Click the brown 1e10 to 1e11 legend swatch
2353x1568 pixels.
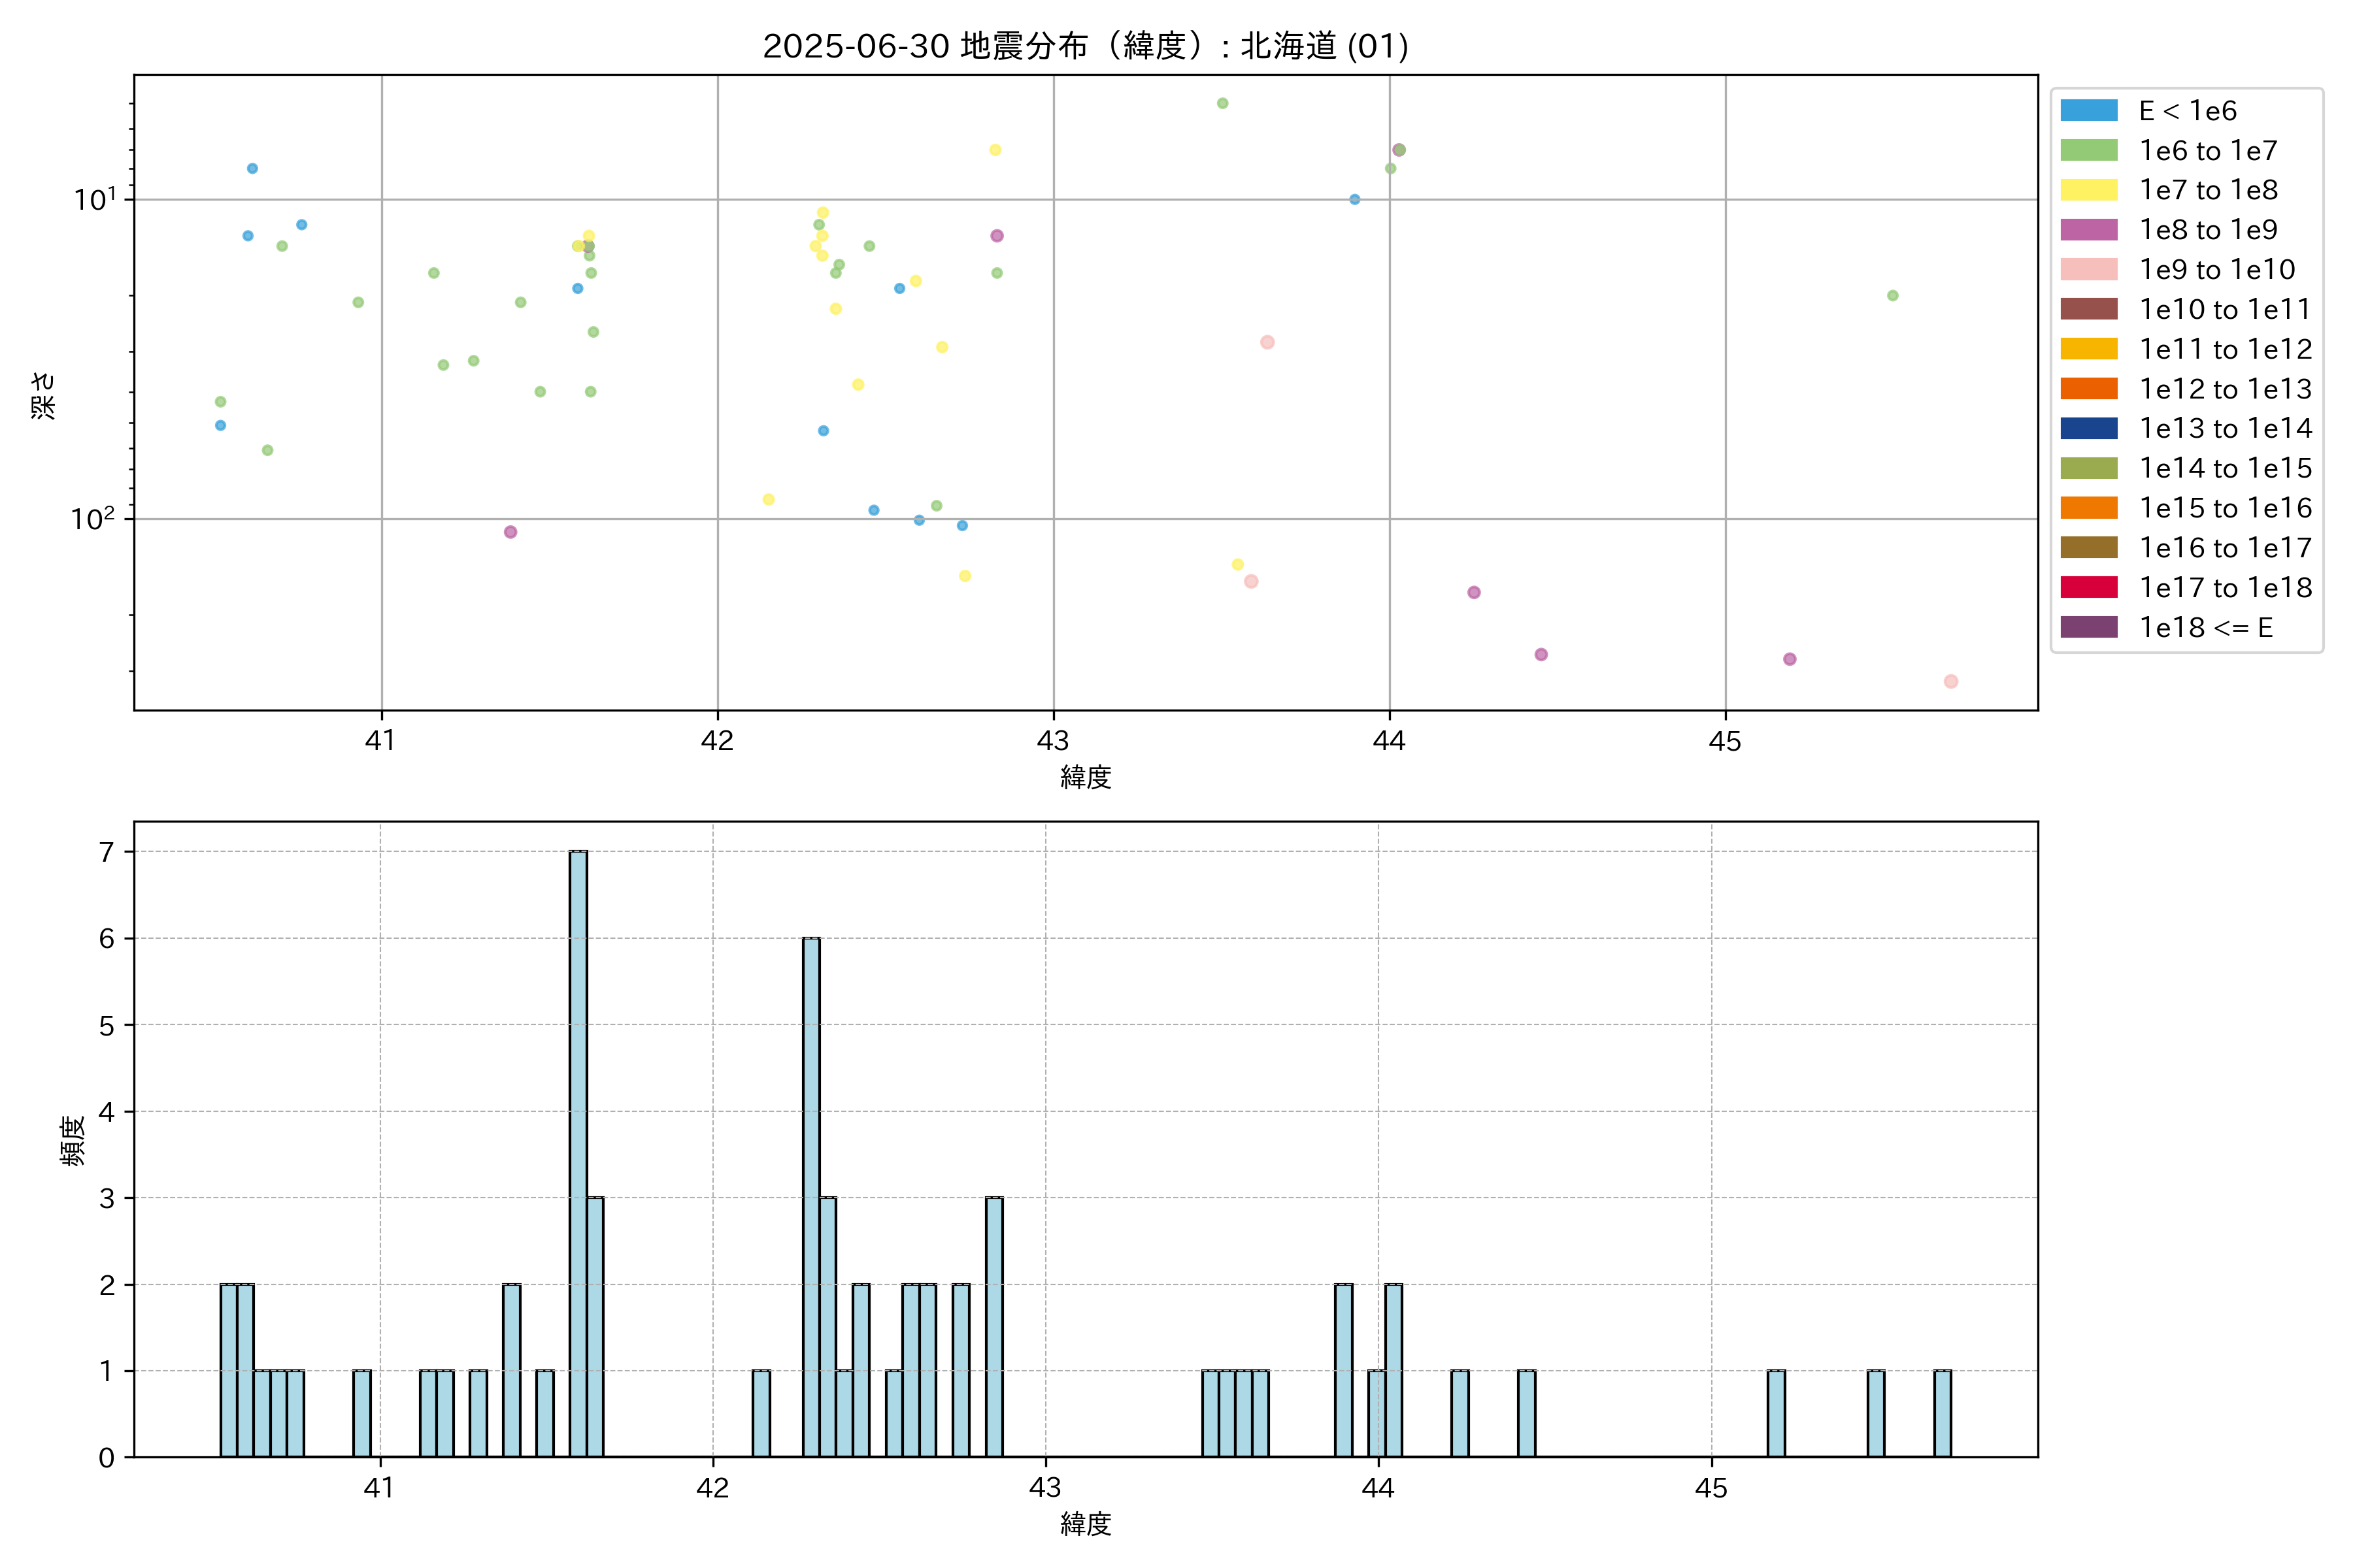2088,309
